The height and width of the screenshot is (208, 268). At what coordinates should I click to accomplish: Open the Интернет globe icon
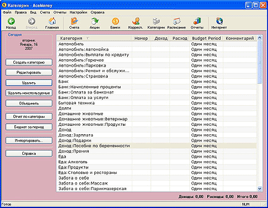219,23
